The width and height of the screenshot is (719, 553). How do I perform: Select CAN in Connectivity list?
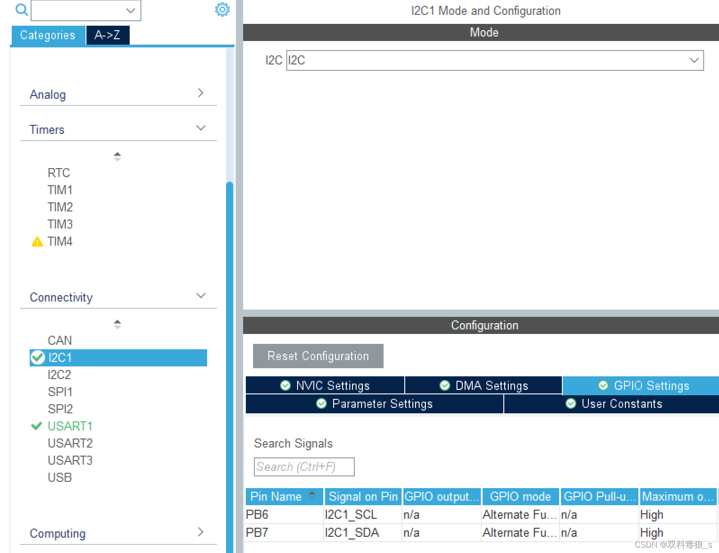[x=60, y=341]
